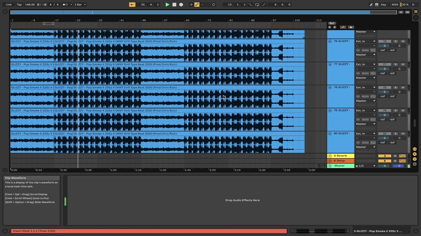Toggle Automation Mode button

pos(343,27)
